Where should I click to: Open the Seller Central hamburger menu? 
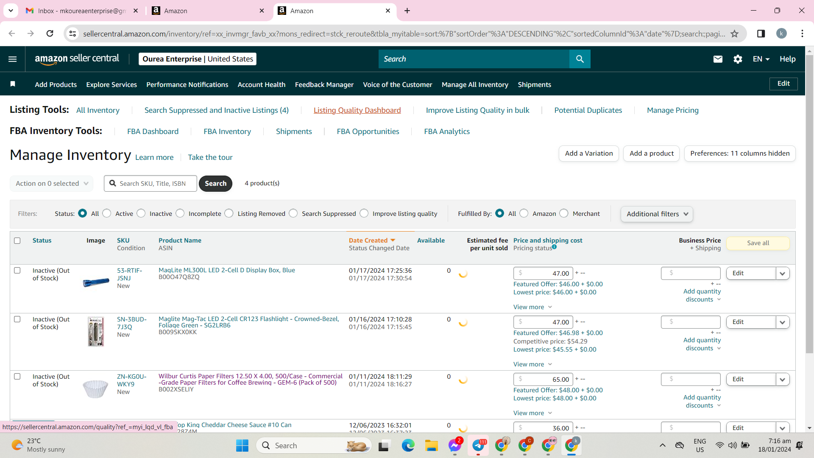13,59
